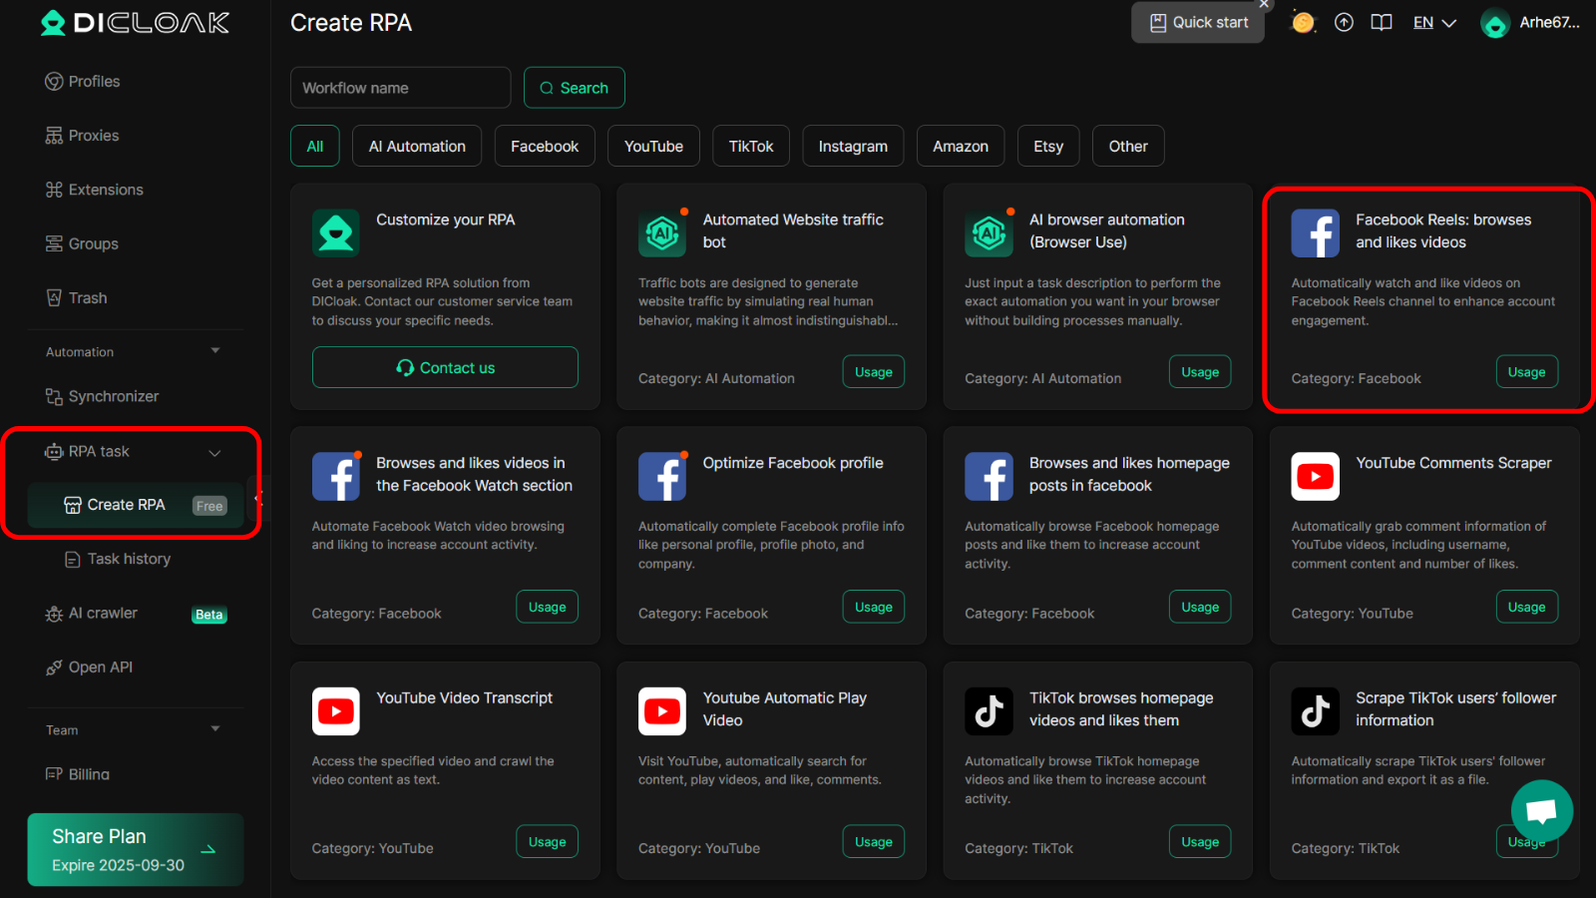The width and height of the screenshot is (1596, 898).
Task: Filter workflows by Instagram
Action: 853,146
